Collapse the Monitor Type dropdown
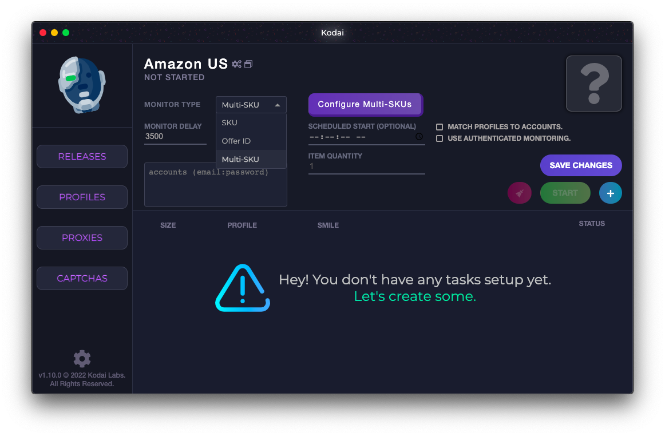The width and height of the screenshot is (665, 436). [251, 105]
